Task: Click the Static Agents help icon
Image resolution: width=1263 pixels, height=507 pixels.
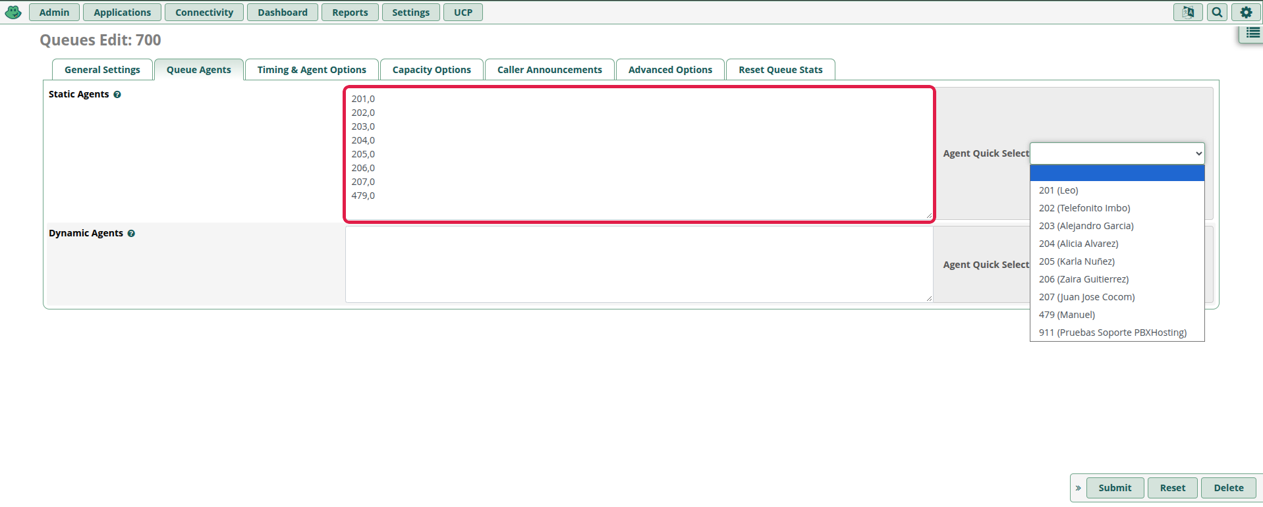Action: 117,95
